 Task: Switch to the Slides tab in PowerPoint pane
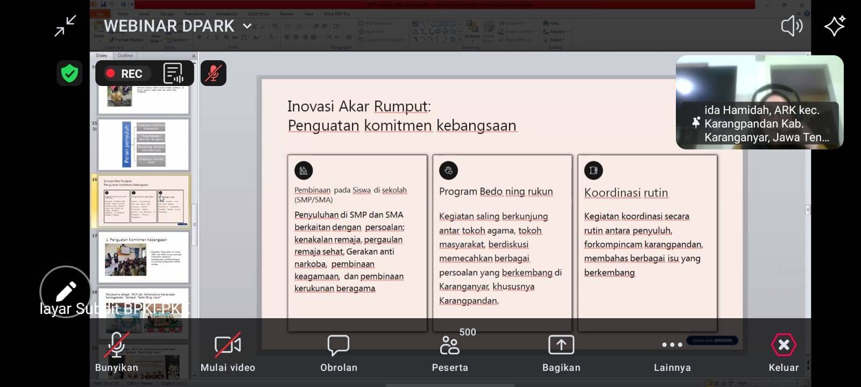101,55
